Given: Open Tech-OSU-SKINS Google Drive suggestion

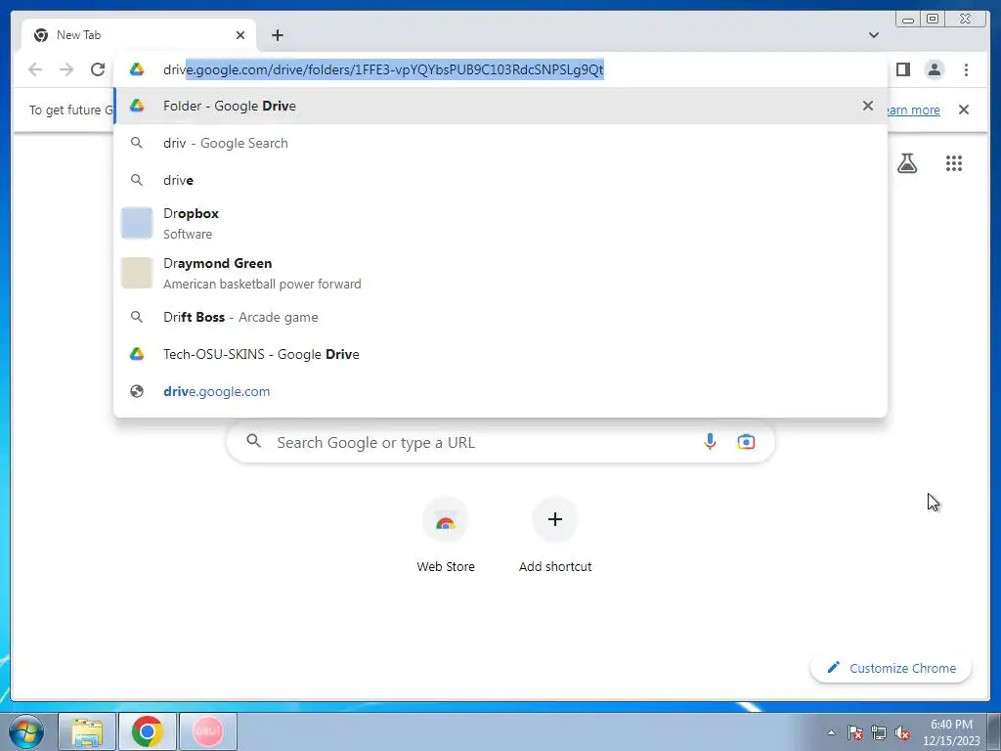Looking at the screenshot, I should click(x=500, y=354).
